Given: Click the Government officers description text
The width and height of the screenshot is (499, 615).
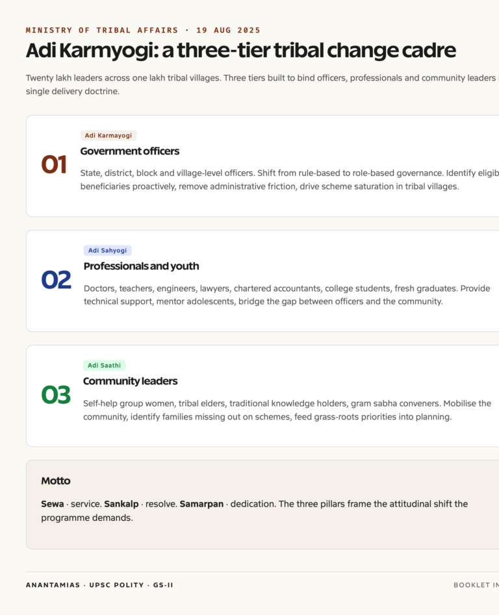Looking at the screenshot, I should [x=290, y=180].
